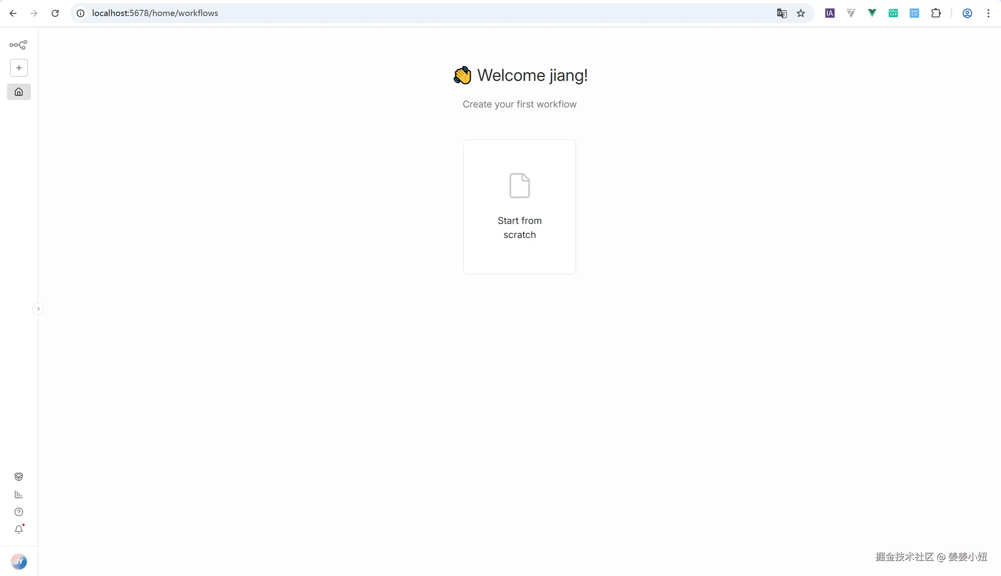Bookmark this page with star icon
The width and height of the screenshot is (1001, 576).
coord(801,13)
